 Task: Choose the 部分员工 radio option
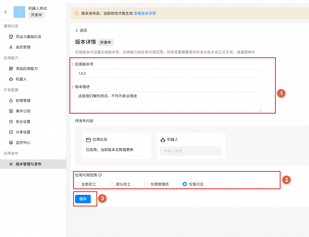click(111, 184)
